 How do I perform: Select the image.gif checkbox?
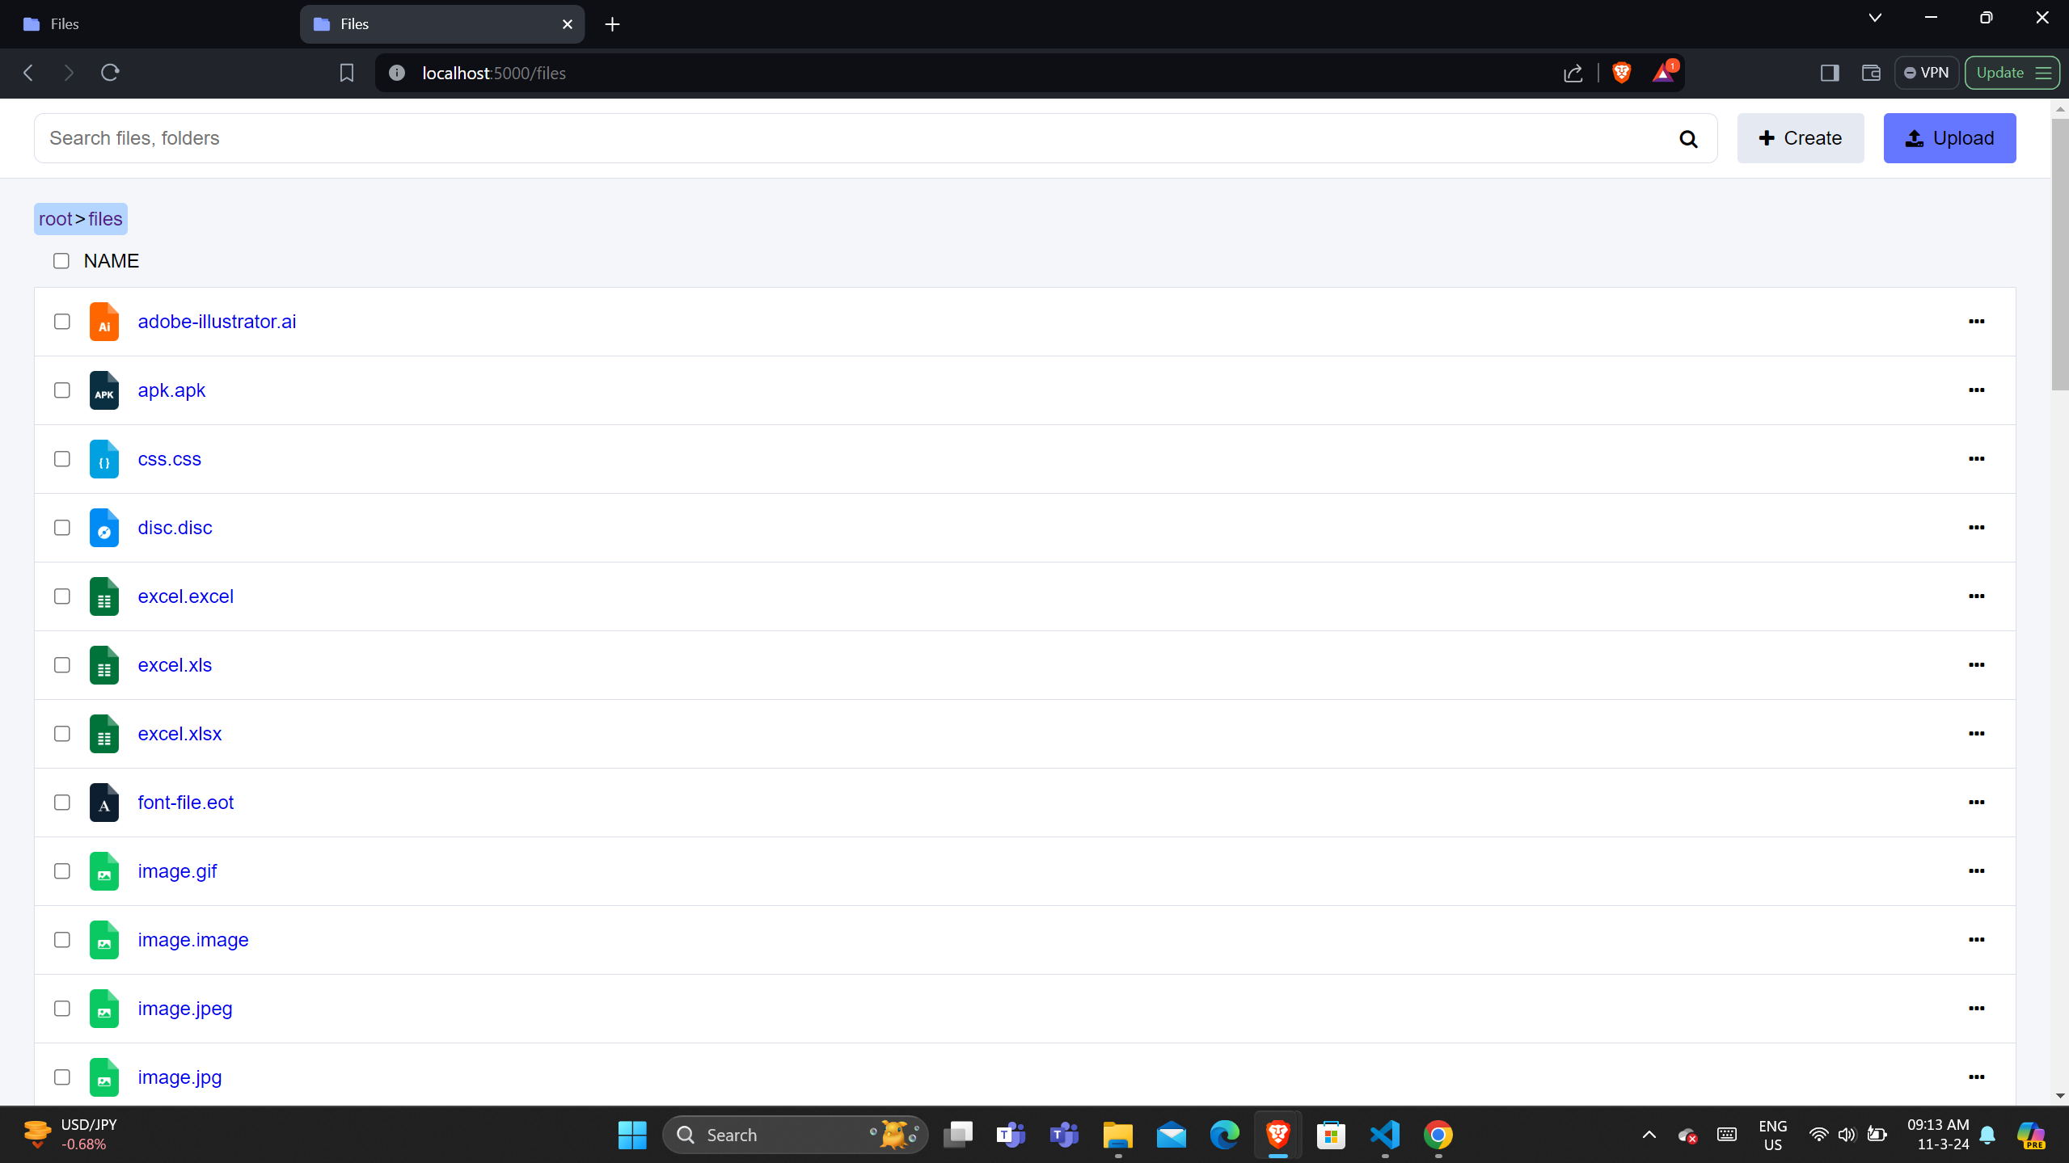(62, 871)
